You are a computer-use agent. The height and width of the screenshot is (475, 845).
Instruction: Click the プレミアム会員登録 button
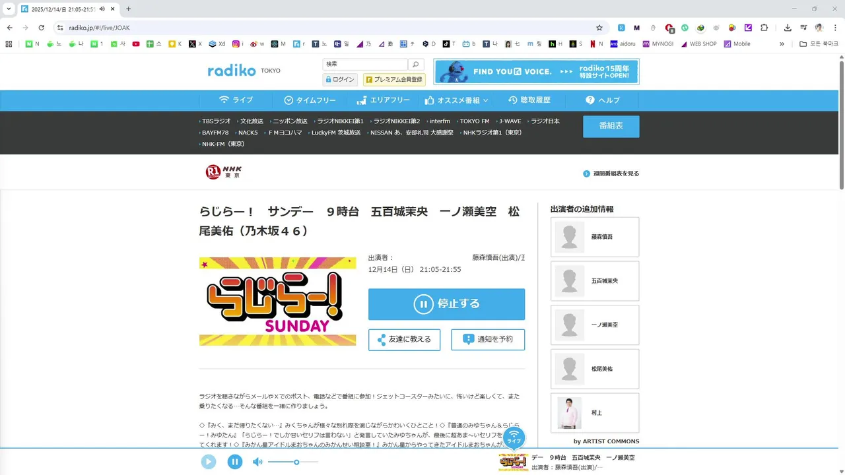point(394,80)
